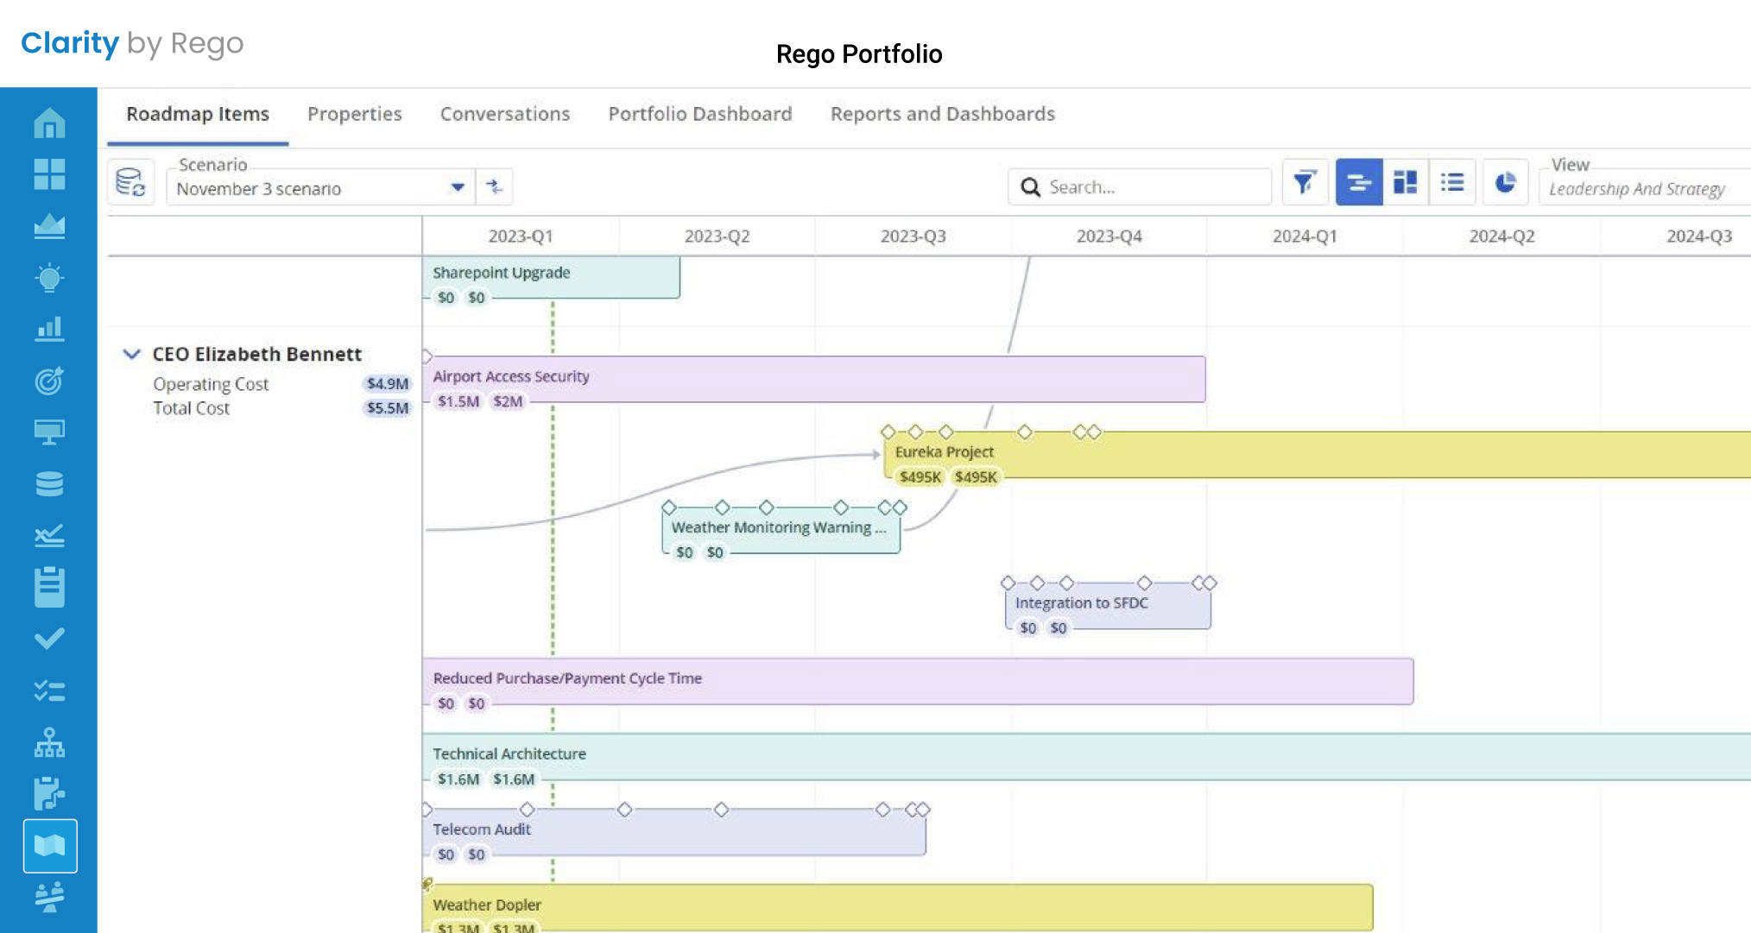Open the bar chart icon in sidebar

49,329
